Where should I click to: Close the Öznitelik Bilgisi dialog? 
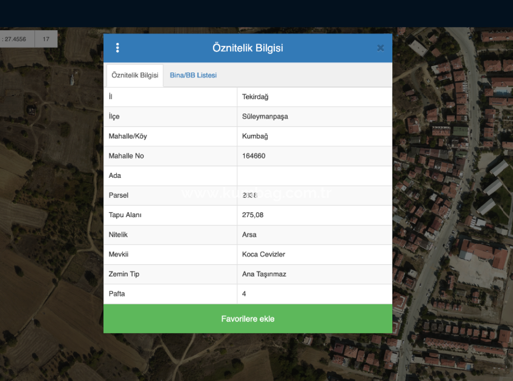380,48
